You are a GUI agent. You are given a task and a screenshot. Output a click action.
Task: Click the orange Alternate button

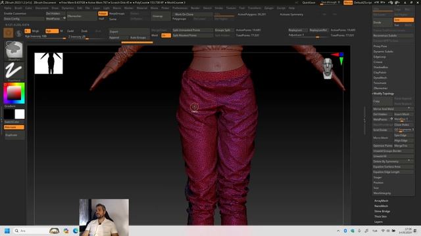(14, 127)
